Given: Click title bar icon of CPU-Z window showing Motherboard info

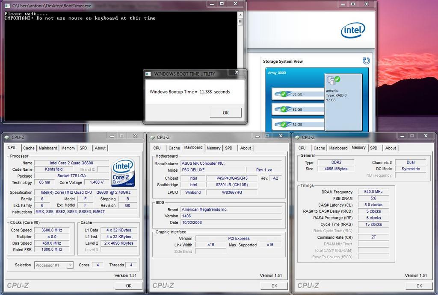Looking at the screenshot, I should [152, 137].
